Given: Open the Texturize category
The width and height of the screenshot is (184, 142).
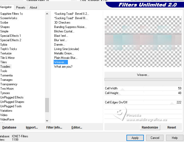Looking at the screenshot, I should click(x=6, y=53).
